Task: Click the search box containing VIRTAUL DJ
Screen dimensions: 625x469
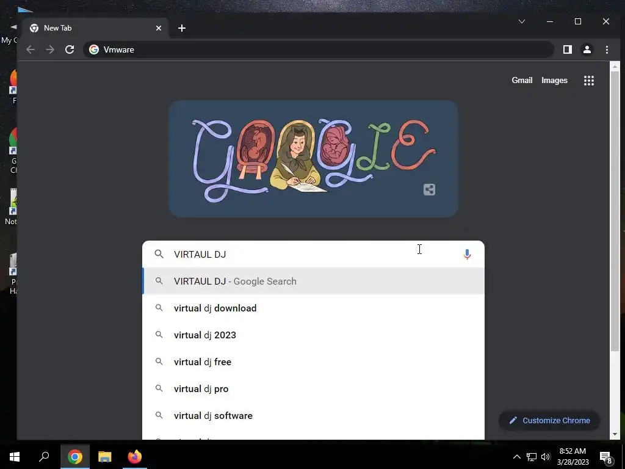Action: click(313, 254)
